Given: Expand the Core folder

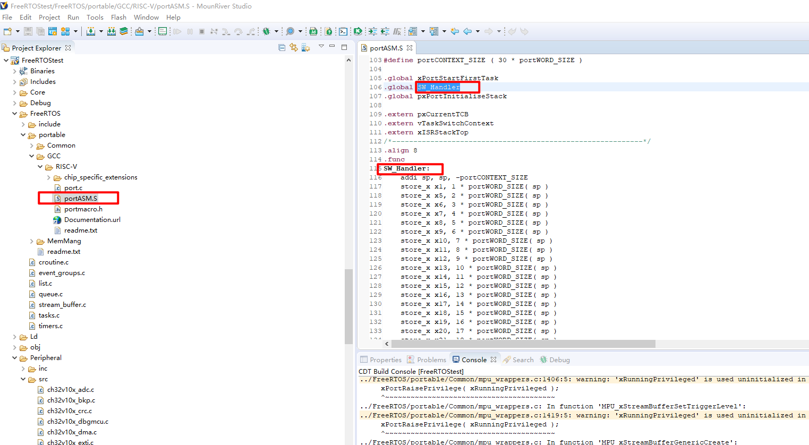Looking at the screenshot, I should point(14,92).
